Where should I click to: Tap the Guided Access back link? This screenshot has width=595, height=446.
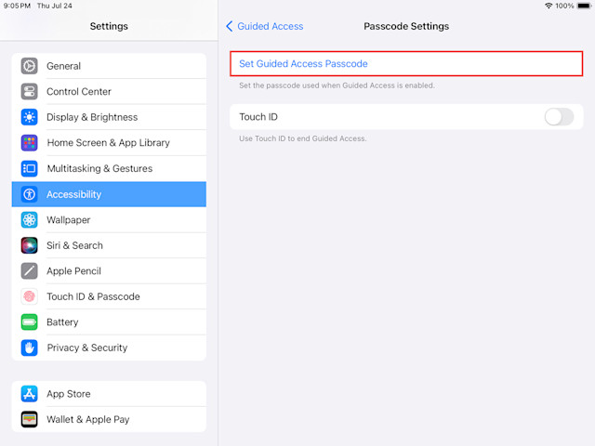coord(271,26)
